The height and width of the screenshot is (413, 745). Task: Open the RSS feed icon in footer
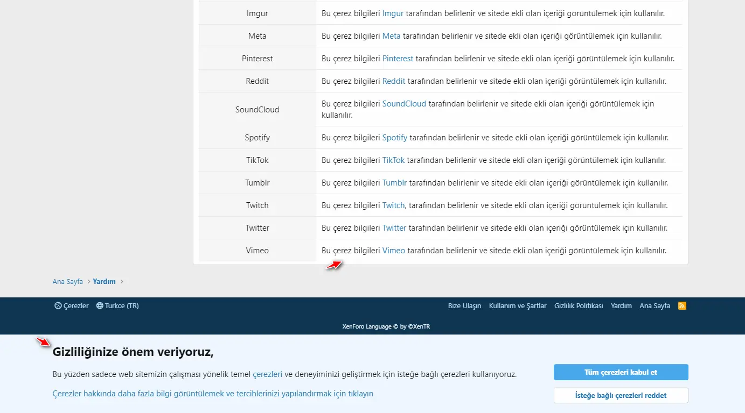tap(682, 306)
